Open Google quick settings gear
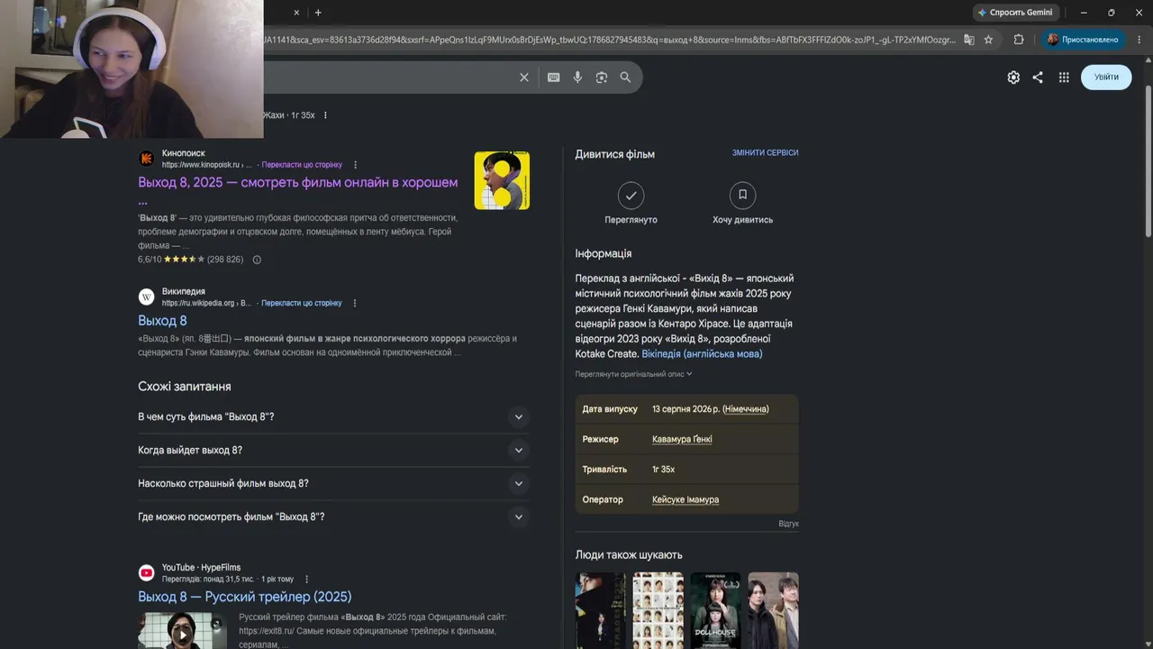 1013,78
